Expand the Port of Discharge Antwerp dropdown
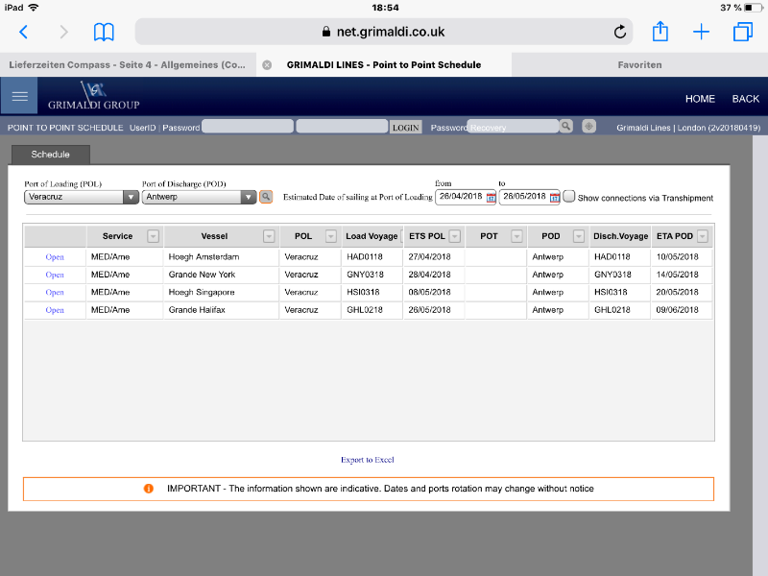Screen dimensions: 768x576 click(248, 197)
